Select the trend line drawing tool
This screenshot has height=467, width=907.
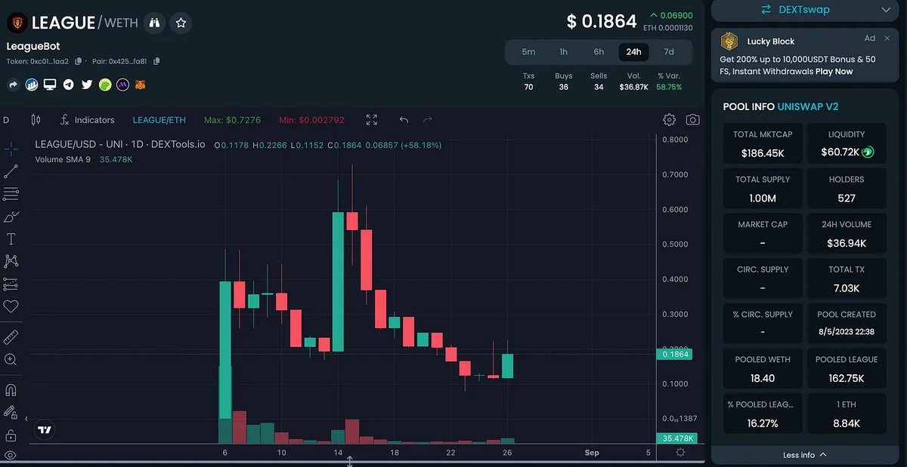[11, 171]
